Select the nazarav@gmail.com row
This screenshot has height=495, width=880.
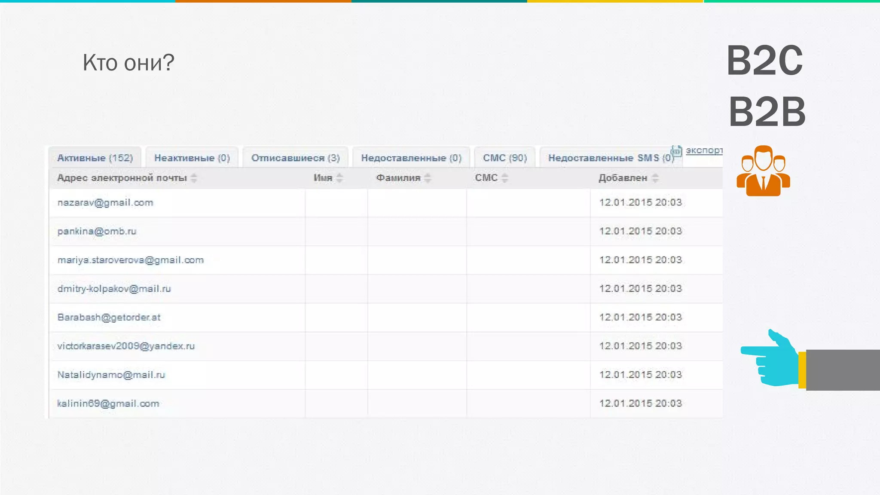pyautogui.click(x=106, y=203)
